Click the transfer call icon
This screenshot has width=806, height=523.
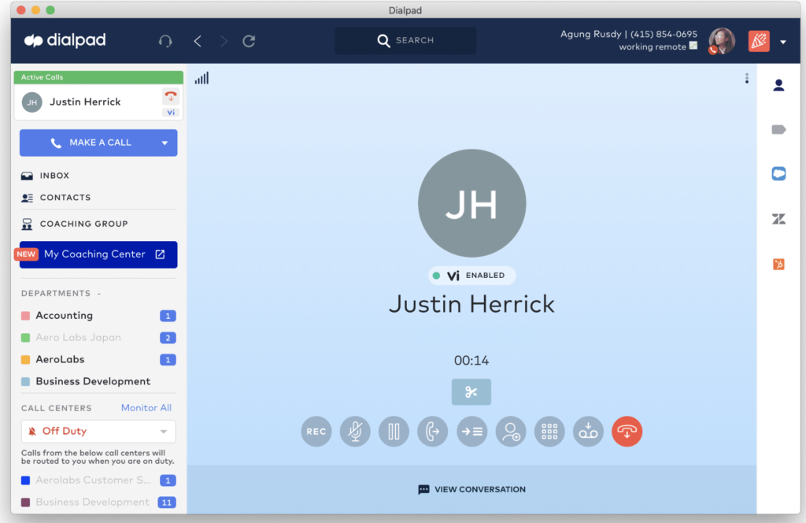(432, 432)
